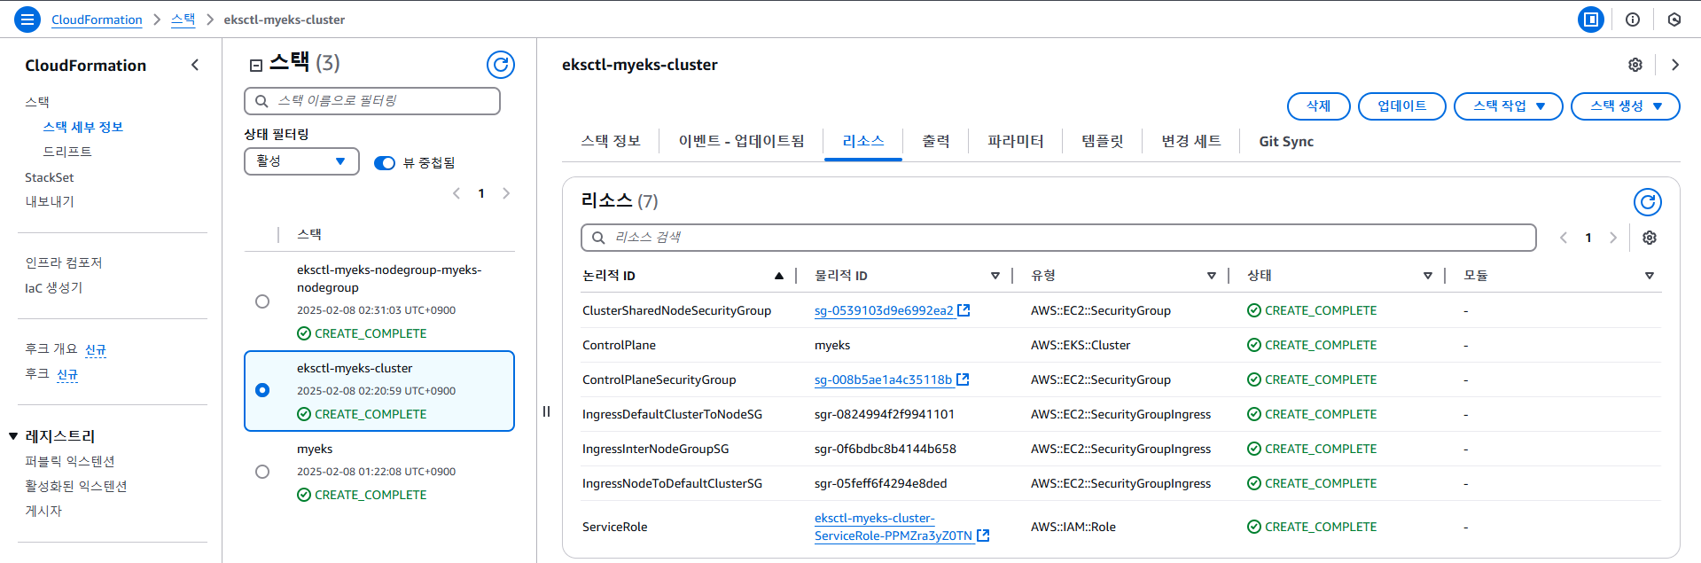Open 내보내기 in sidebar

50,201
